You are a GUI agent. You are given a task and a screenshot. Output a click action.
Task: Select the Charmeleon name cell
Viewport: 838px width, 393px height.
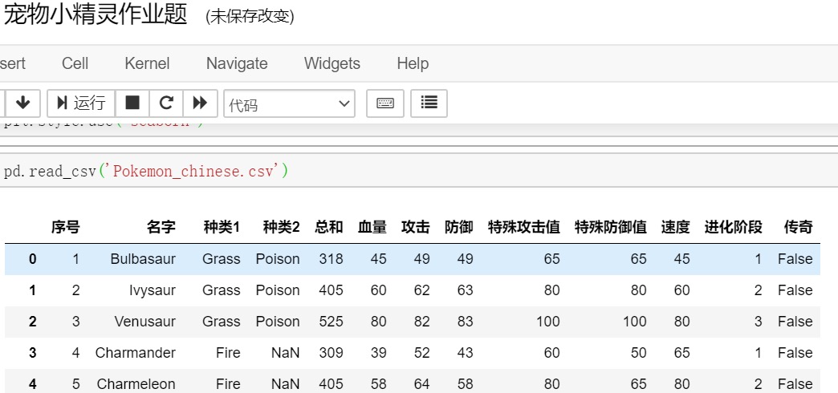coord(136,384)
